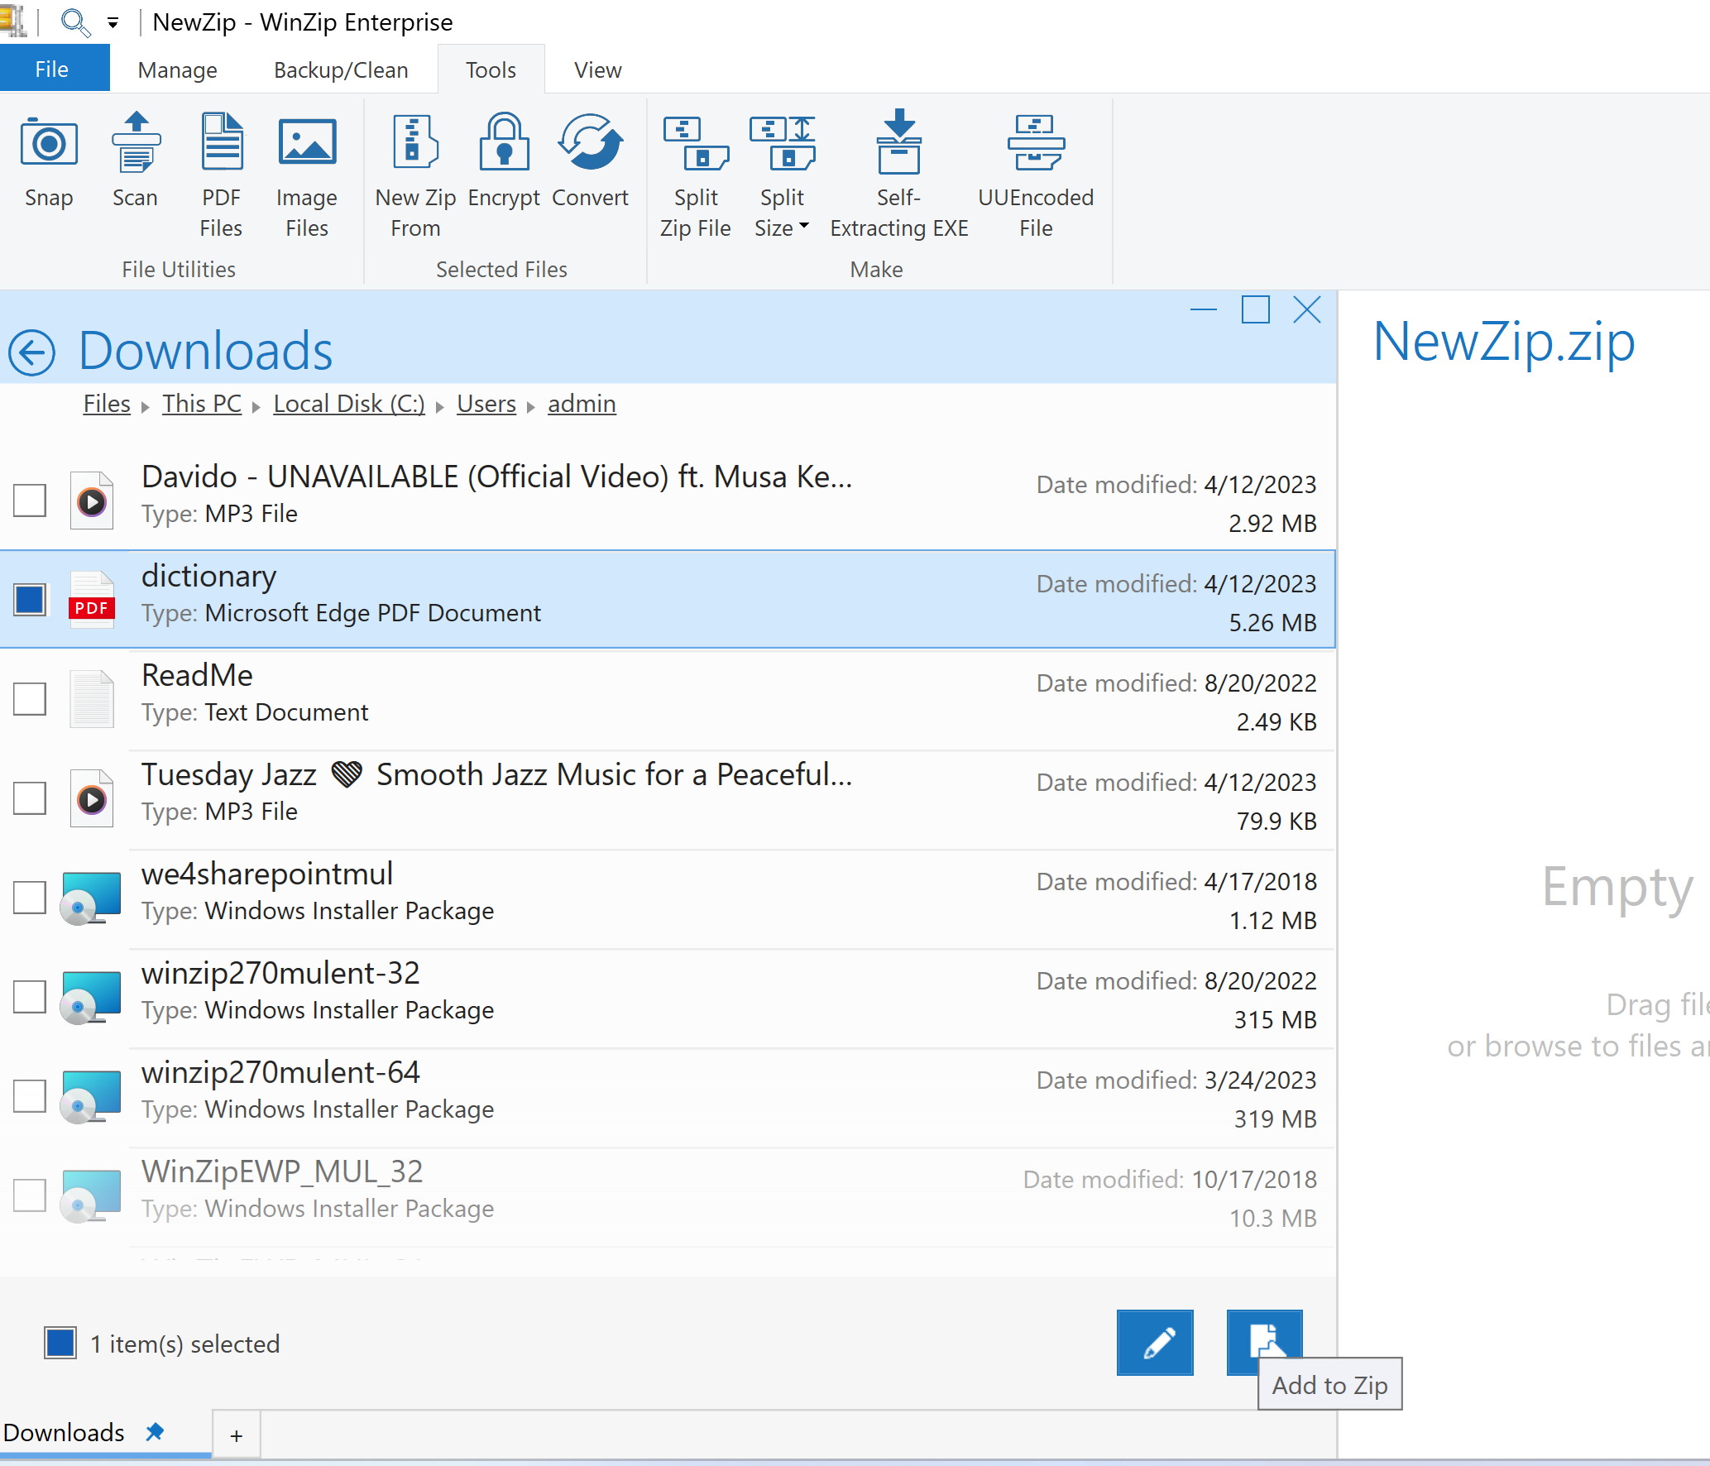Check the winzip270mulent-64 checkbox
Viewport: 1710px width, 1466px height.
click(x=30, y=1095)
